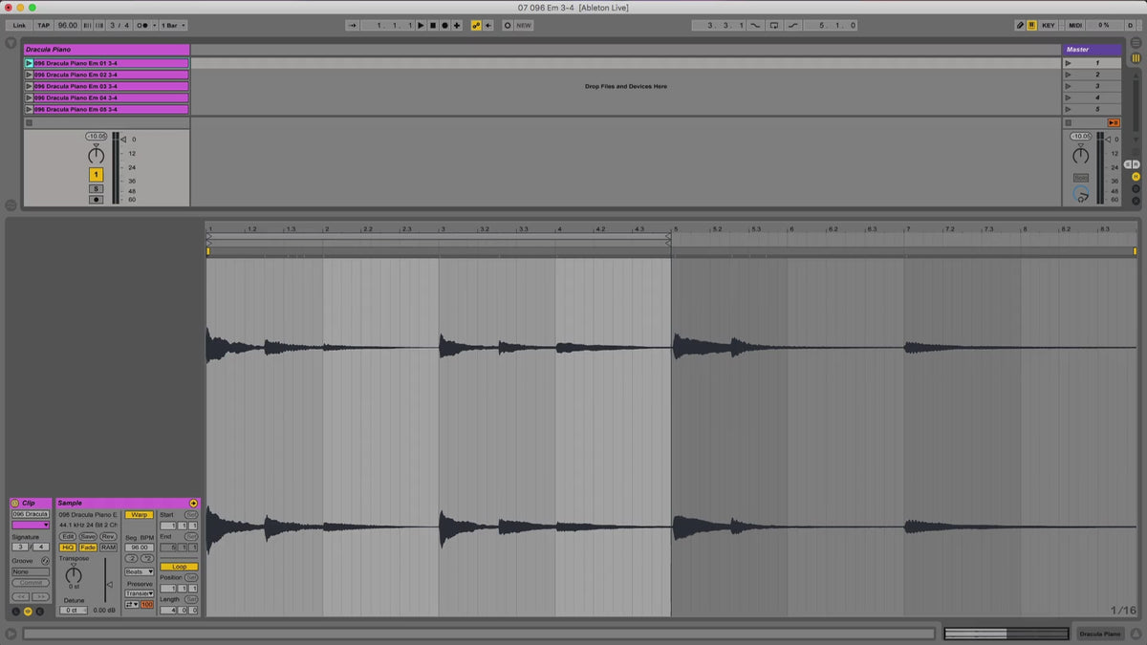The height and width of the screenshot is (645, 1147).
Task: Click the TAP tempo button
Action: [x=44, y=26]
